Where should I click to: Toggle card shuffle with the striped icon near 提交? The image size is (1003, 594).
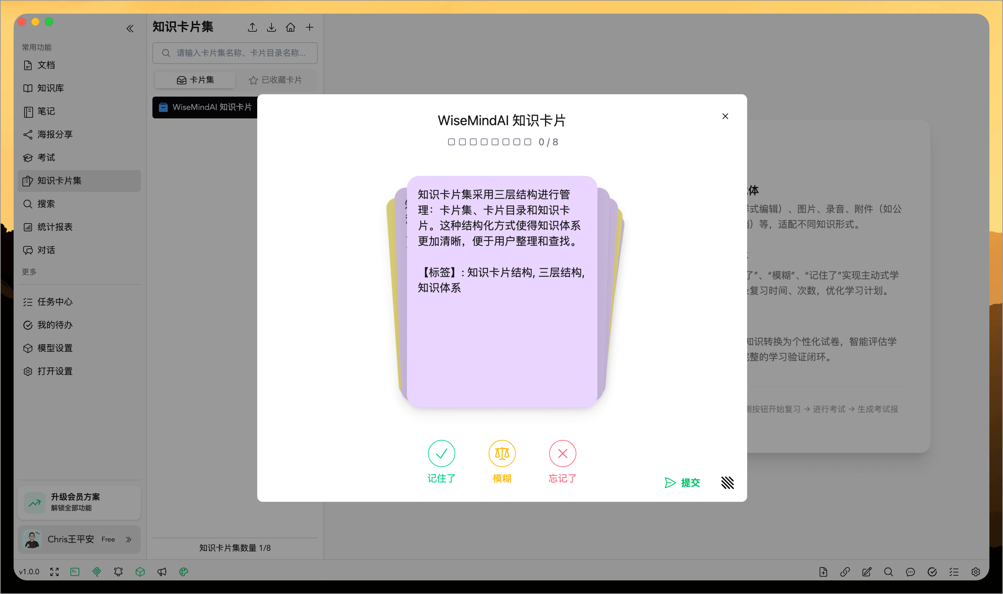728,483
